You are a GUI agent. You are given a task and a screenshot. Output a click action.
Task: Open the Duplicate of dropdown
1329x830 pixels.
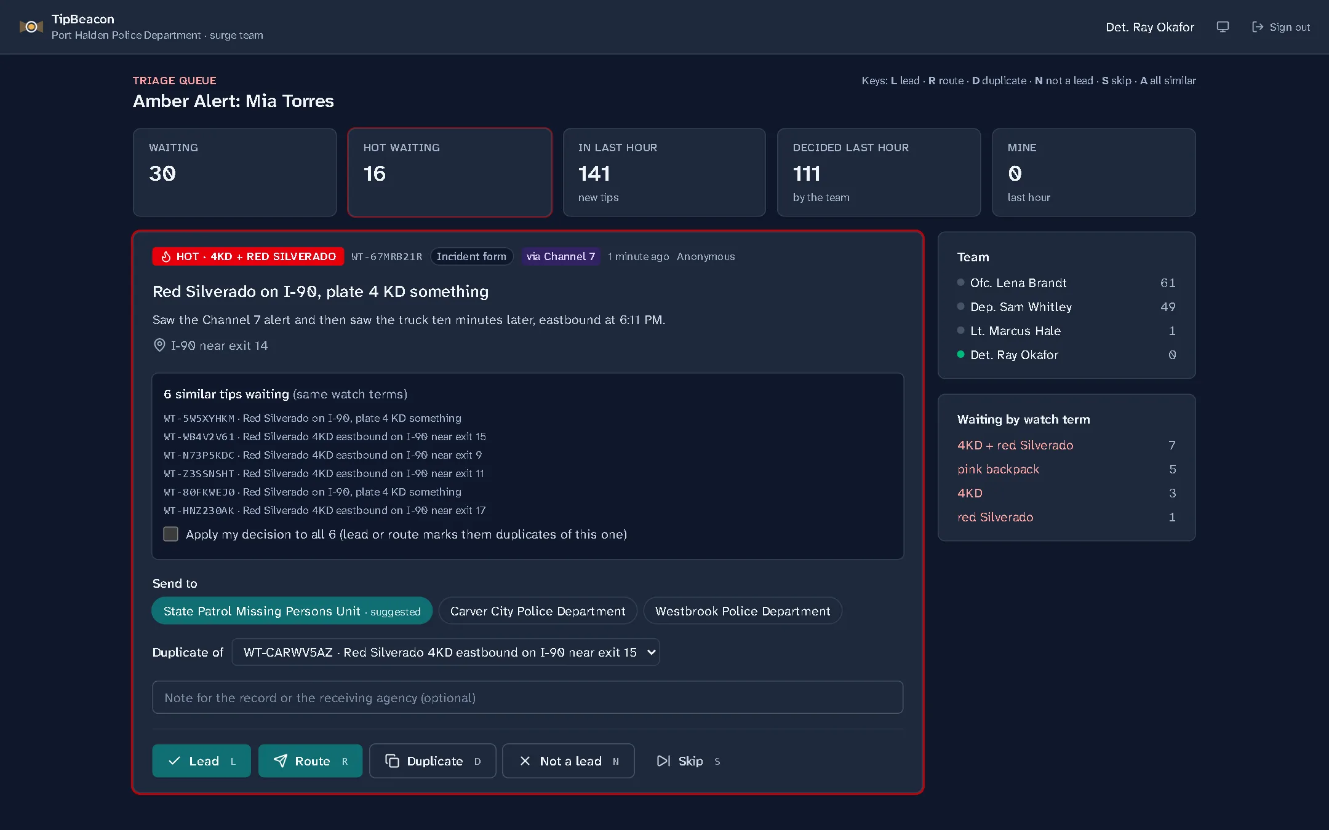pyautogui.click(x=445, y=652)
